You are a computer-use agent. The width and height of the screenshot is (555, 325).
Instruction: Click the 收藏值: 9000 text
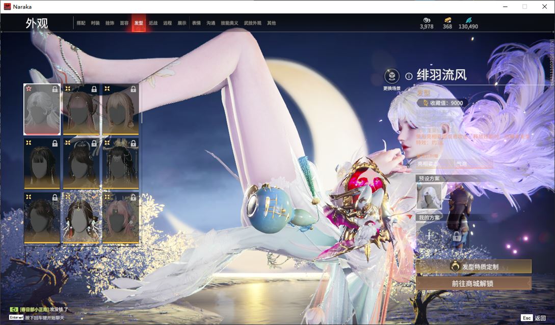[446, 103]
